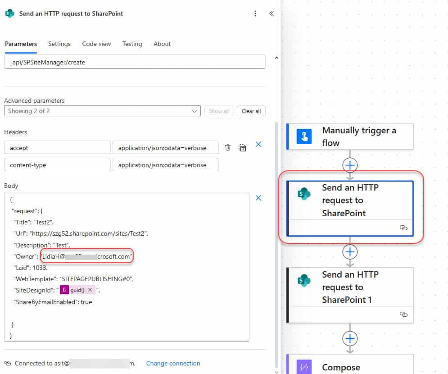The width and height of the screenshot is (448, 374).
Task: Switch to the Settings tab
Action: click(59, 44)
